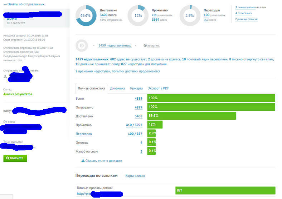Viewport: 282px width, 199px height.
Task: Click the 871 clicks green bar
Action: [x=225, y=190]
